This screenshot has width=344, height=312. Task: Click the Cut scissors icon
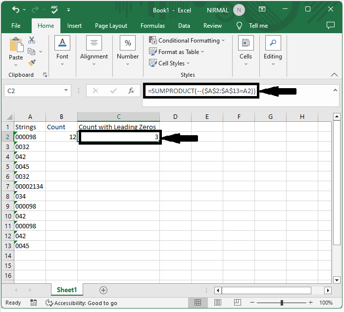[32, 40]
